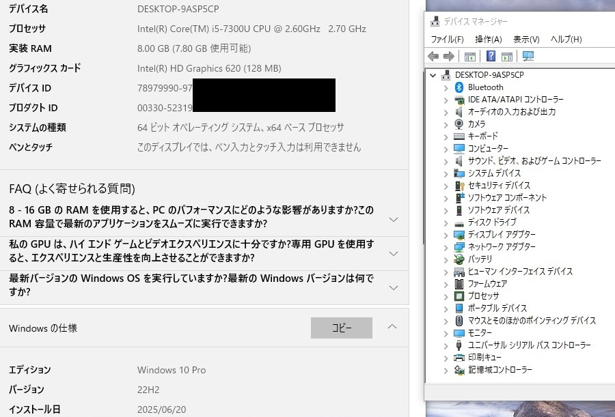The height and width of the screenshot is (417, 615).
Task: Click the action pane toolbar icon beside Help
Action: tap(507, 57)
